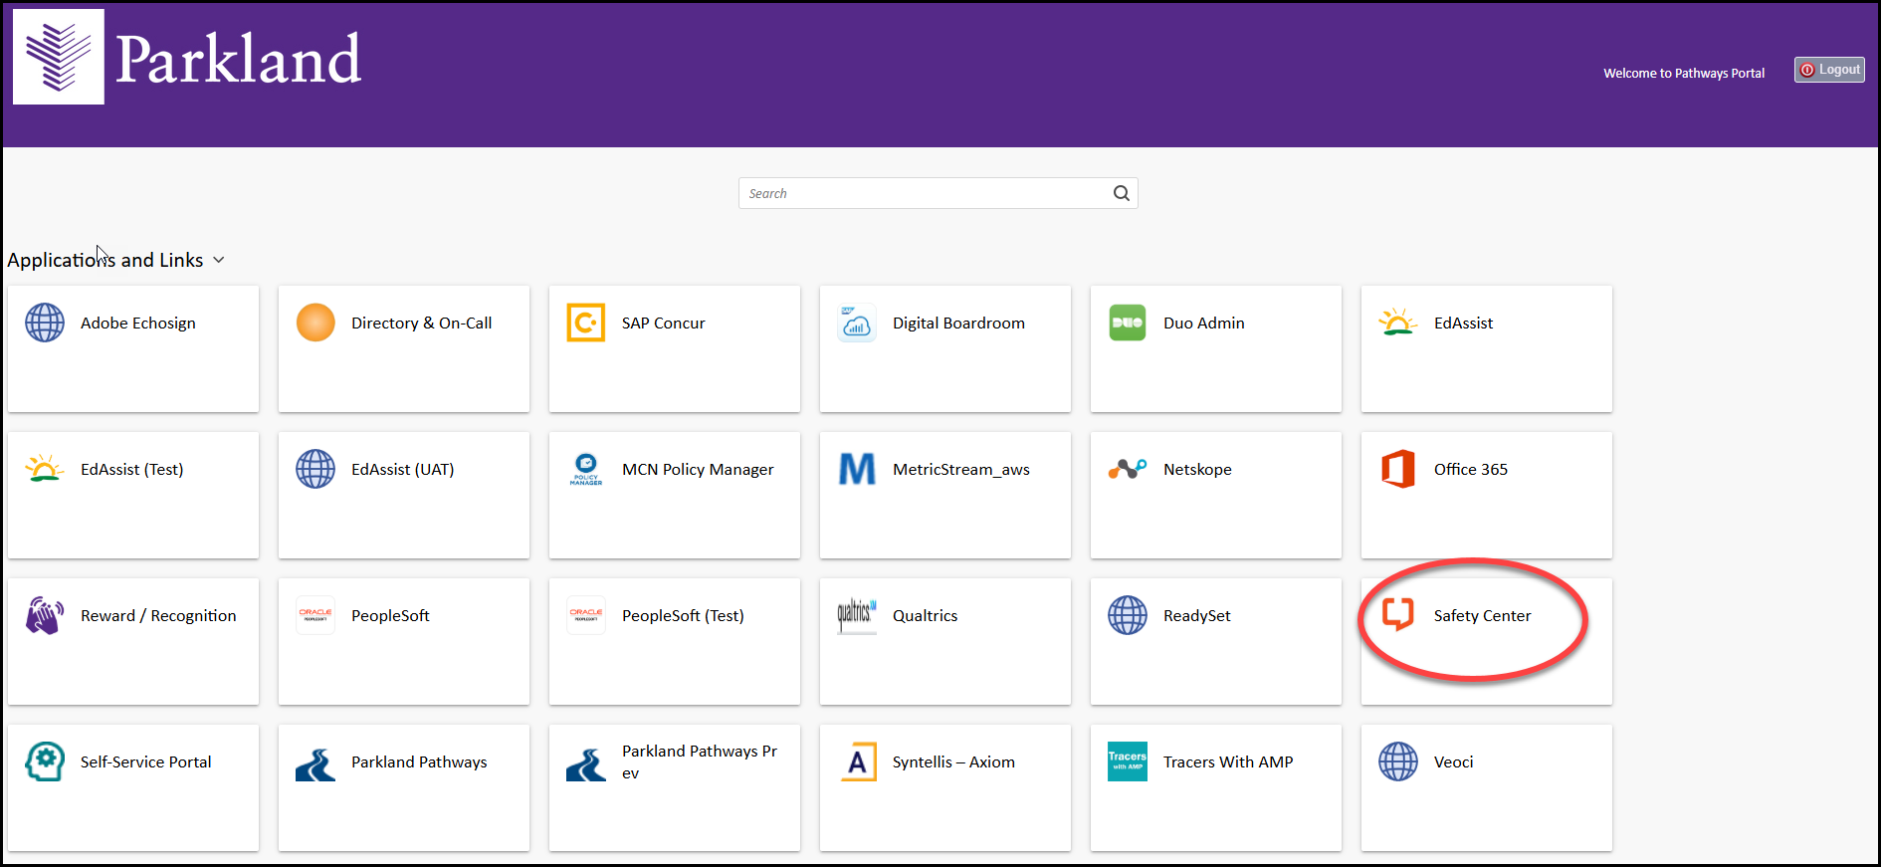Click the MCN Policy Manager icon
The height and width of the screenshot is (867, 1881).
[586, 469]
